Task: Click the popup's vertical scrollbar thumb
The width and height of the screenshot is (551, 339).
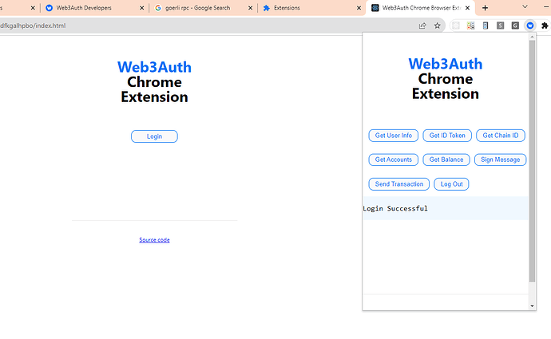Action: [x=532, y=161]
